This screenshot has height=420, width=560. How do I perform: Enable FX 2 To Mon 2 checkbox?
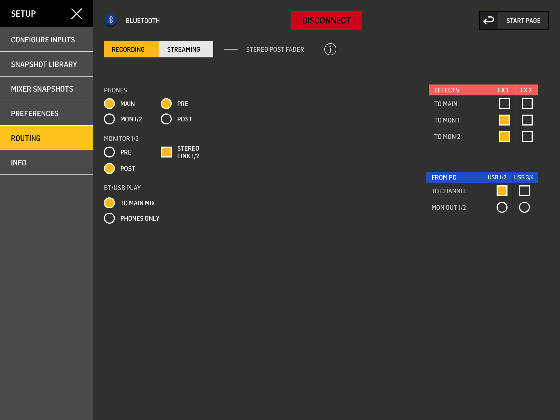pos(527,136)
